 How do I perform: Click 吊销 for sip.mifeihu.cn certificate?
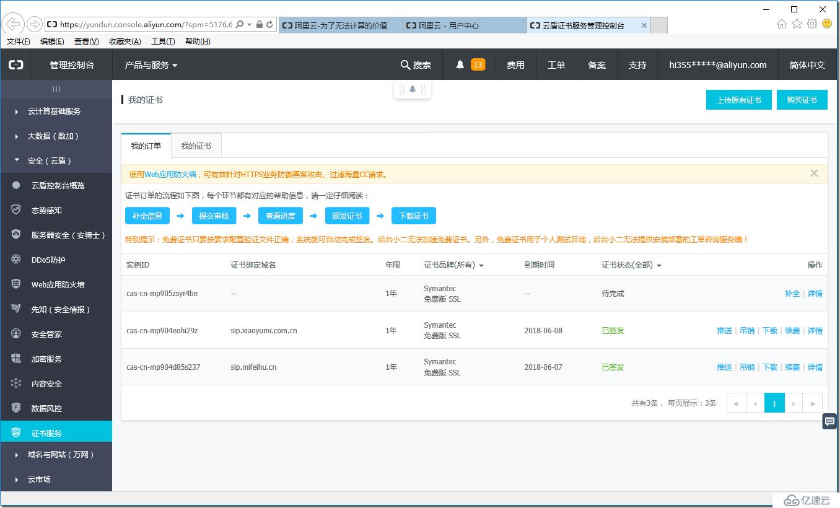pos(747,367)
